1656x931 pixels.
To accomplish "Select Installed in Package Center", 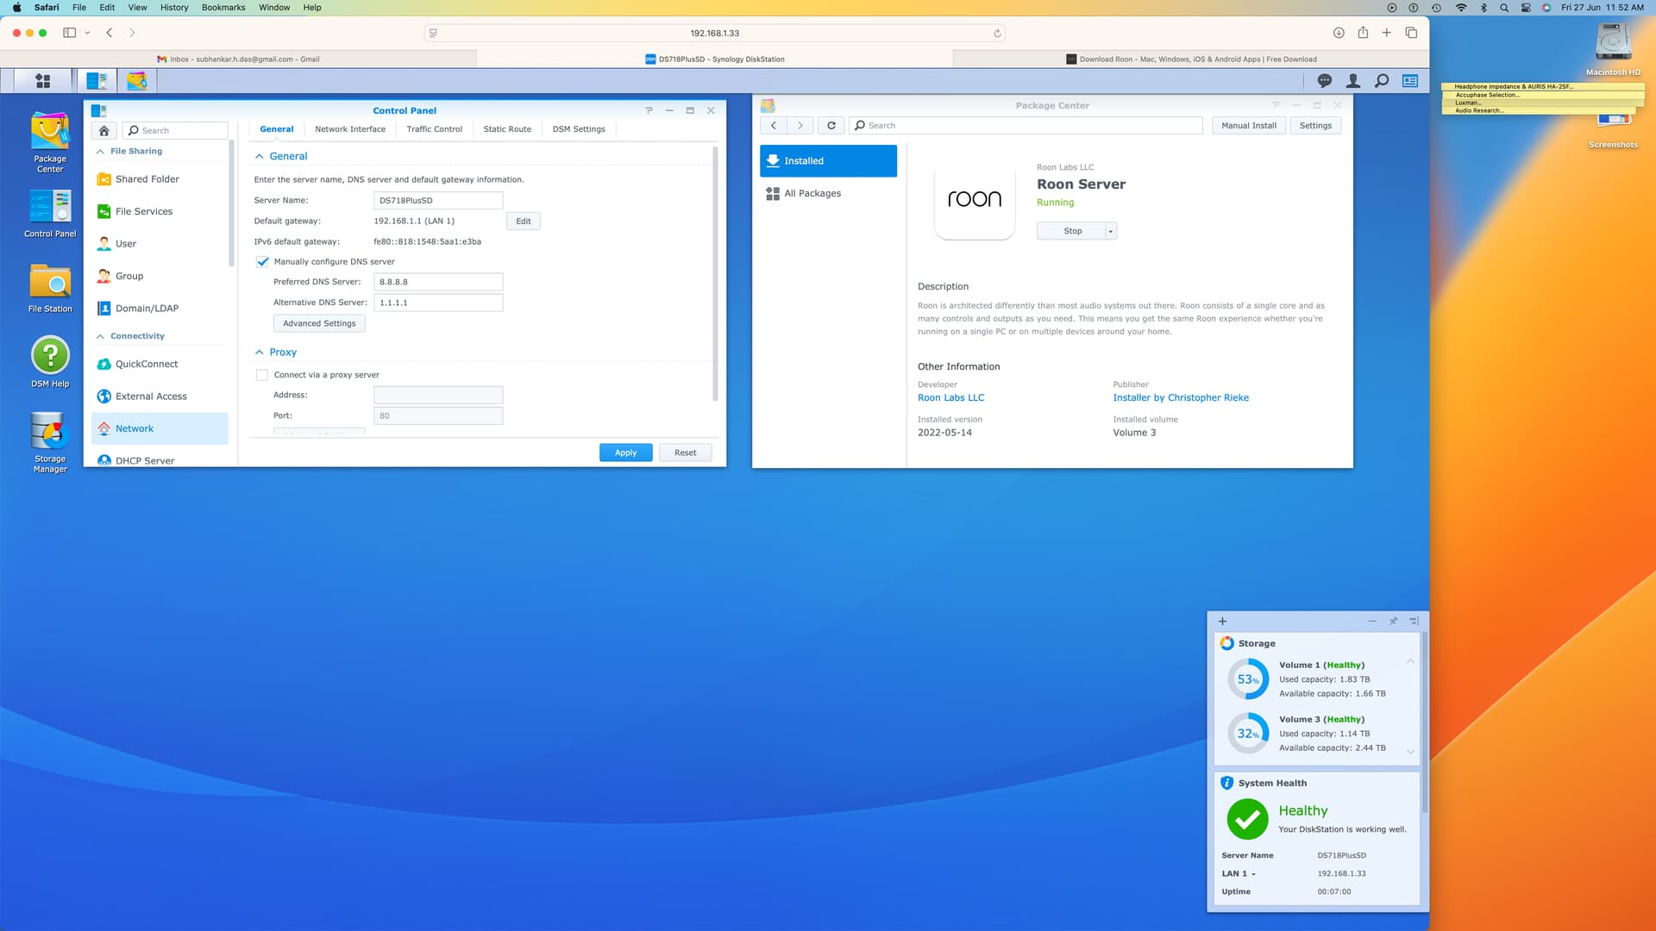I will click(x=828, y=161).
